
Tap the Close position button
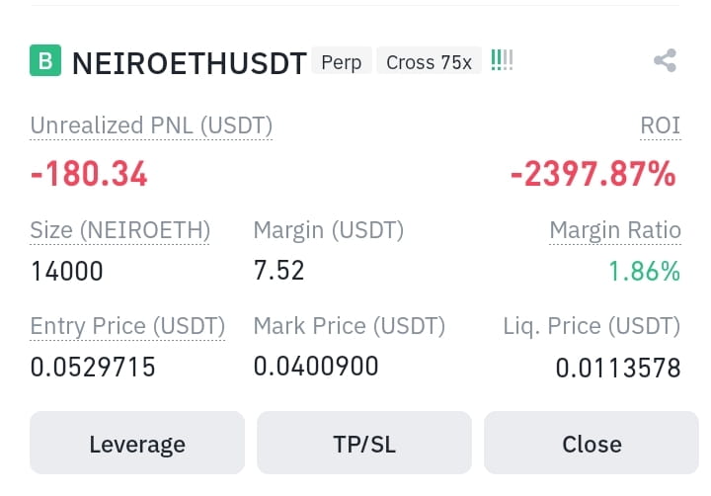[592, 443]
